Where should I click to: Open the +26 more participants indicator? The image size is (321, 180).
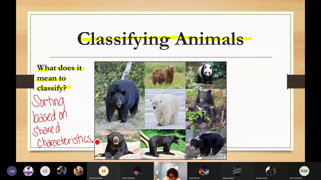pyautogui.click(x=12, y=171)
